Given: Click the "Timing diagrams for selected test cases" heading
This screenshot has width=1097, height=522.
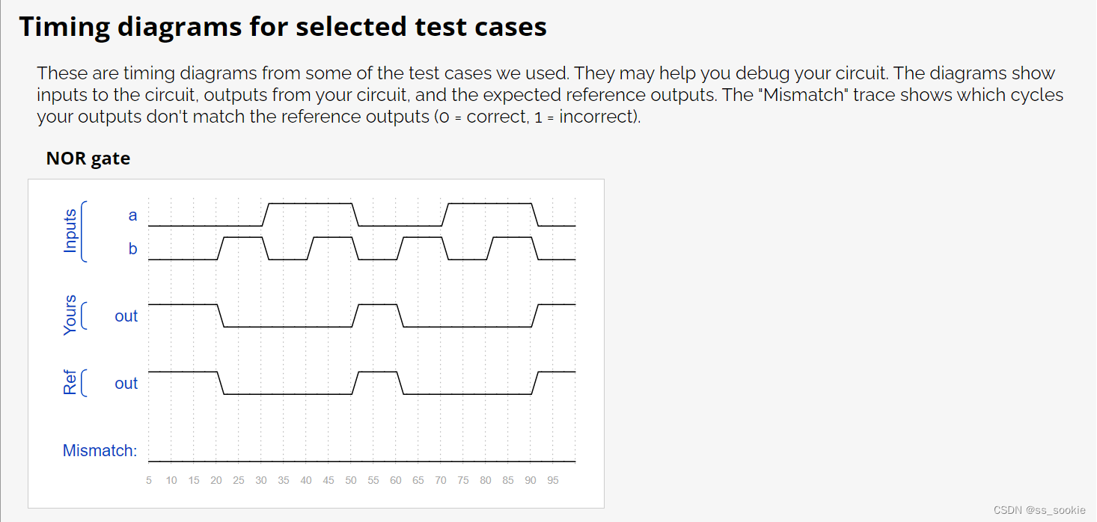Looking at the screenshot, I should 283,27.
